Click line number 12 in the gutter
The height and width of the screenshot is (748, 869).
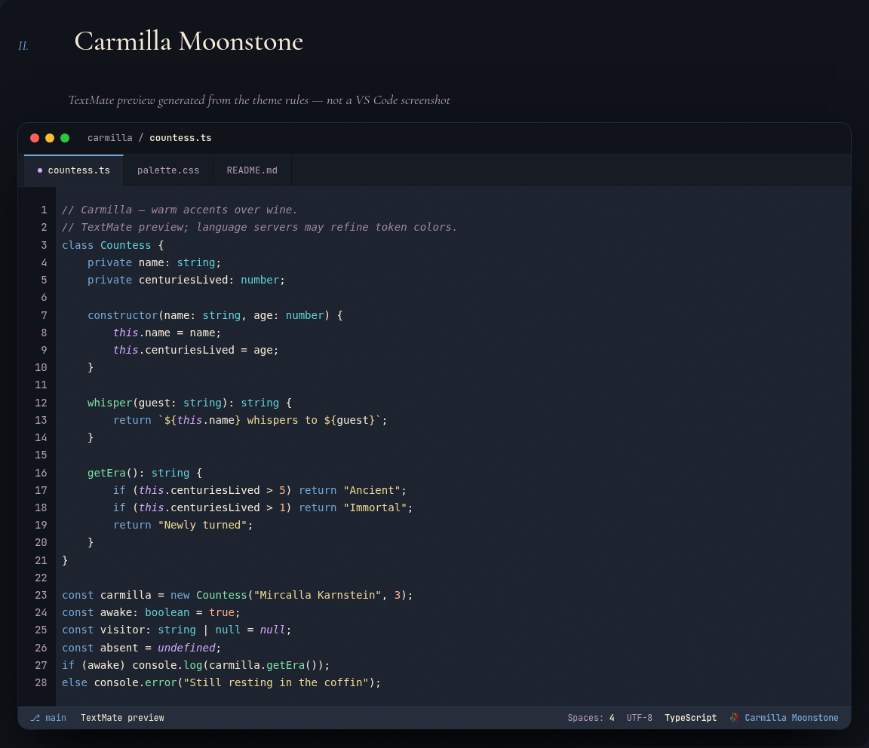tap(41, 403)
